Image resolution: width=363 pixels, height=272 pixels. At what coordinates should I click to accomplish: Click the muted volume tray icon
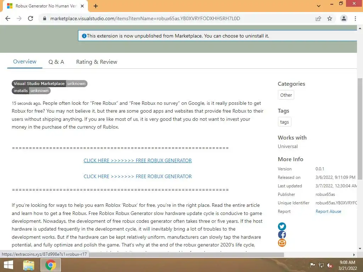[x=330, y=265]
